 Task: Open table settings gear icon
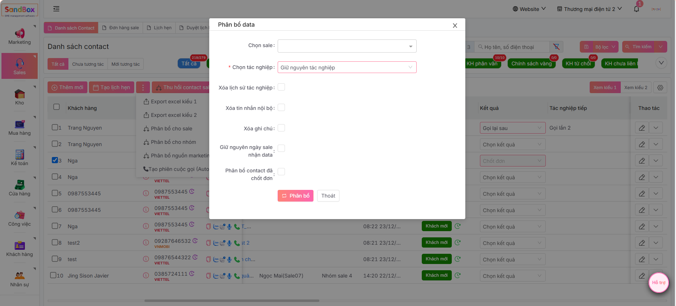pos(660,88)
